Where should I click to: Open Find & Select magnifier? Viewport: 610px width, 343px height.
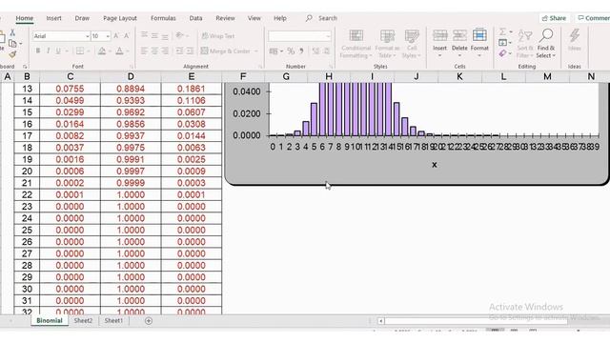(x=546, y=44)
